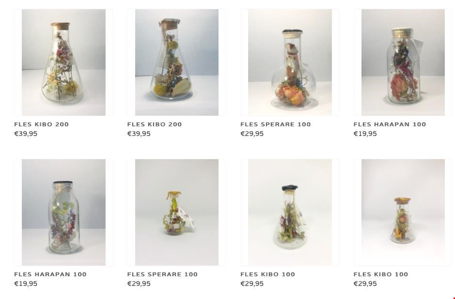Open the Kibo 200 flask photo with flat cork
455x299 pixels.
pos(63,62)
